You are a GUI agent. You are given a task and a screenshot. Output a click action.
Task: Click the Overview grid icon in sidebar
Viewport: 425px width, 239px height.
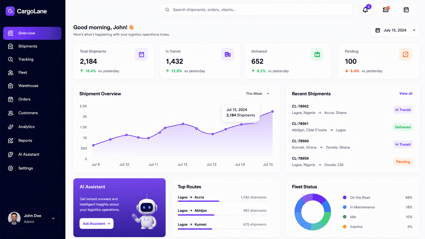point(10,33)
